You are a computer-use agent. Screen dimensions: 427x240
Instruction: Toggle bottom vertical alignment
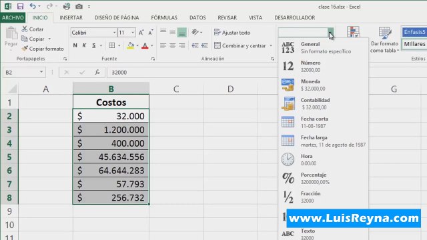[x=181, y=33]
